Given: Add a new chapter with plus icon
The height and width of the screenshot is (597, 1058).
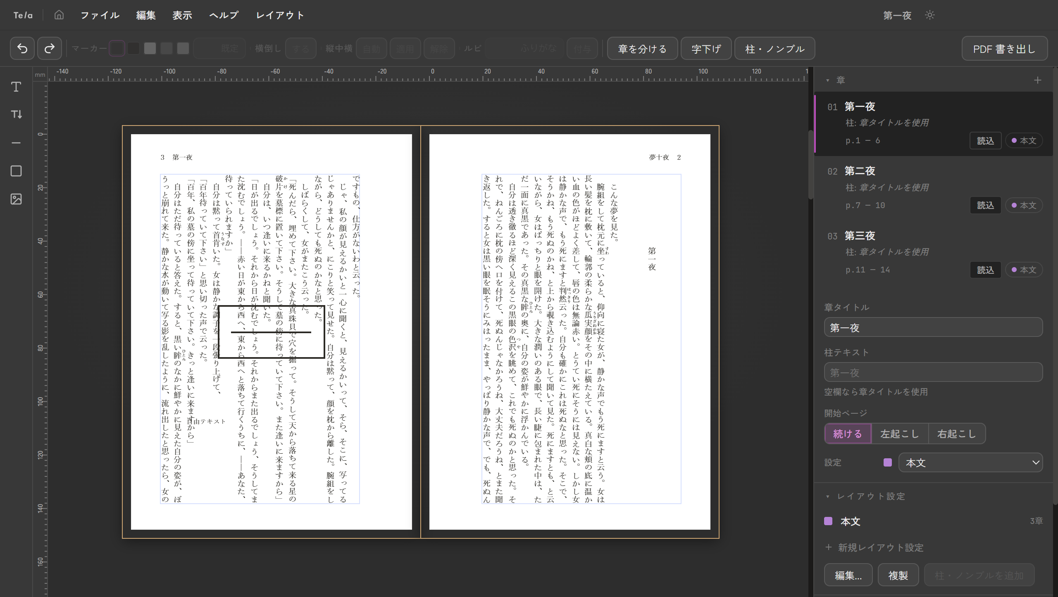Looking at the screenshot, I should coord(1037,80).
